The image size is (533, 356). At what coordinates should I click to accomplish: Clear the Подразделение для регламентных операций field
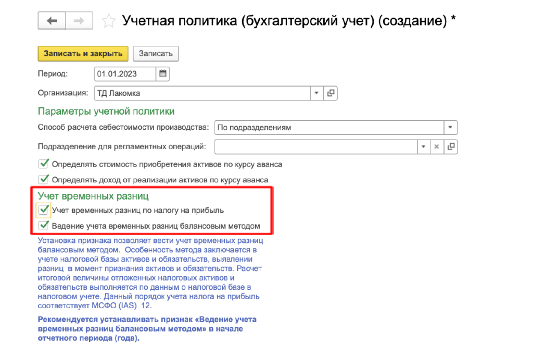point(437,146)
